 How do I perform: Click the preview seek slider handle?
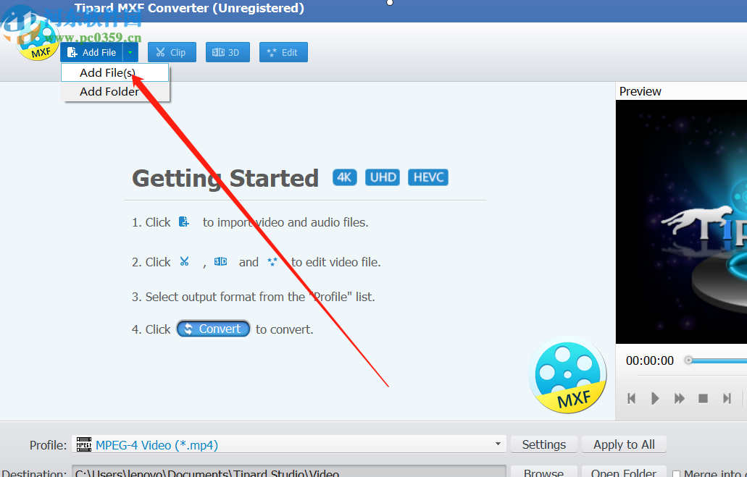[x=688, y=360]
